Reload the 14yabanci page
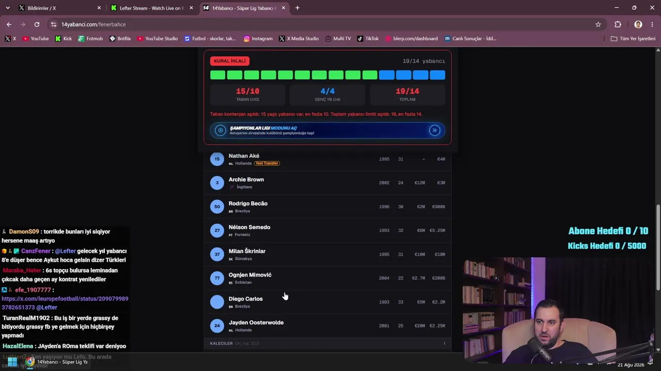Screen dimensions: 661x371 (37, 24)
